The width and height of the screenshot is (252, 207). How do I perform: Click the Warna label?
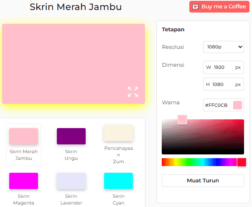pos(171,103)
